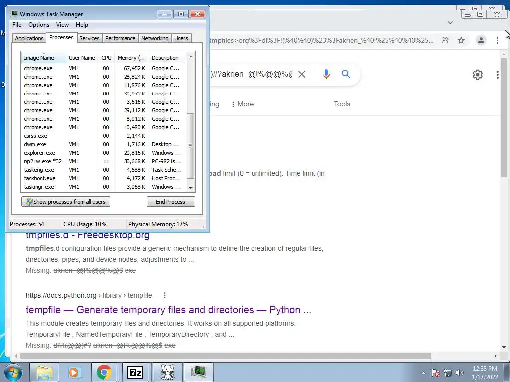Bookmark this page with star icon

(461, 40)
